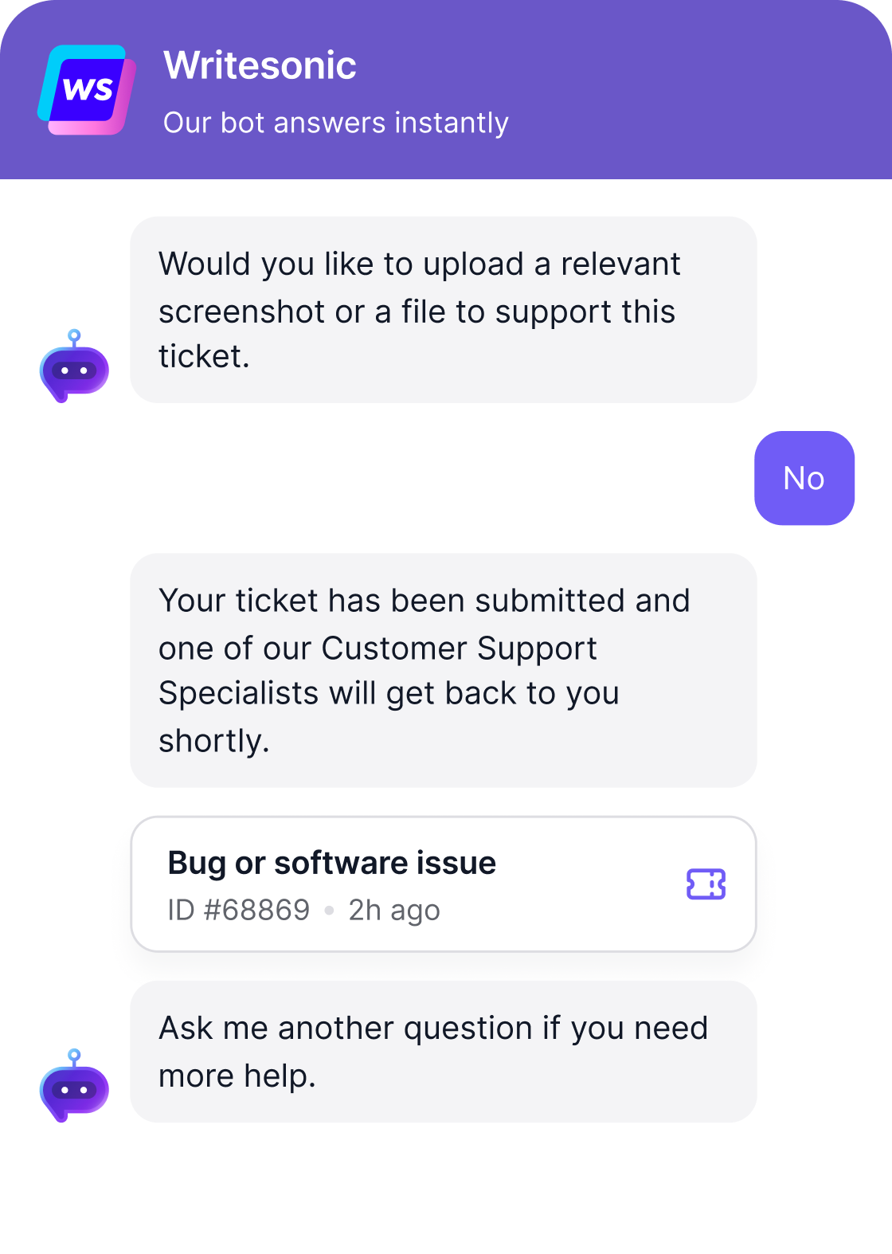Click the 'Writesonic' header title
Screen dimensions: 892x1254
[x=260, y=65]
